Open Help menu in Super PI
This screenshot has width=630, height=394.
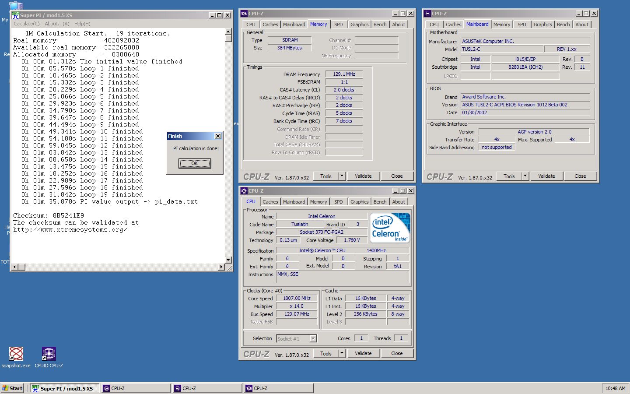(x=82, y=24)
